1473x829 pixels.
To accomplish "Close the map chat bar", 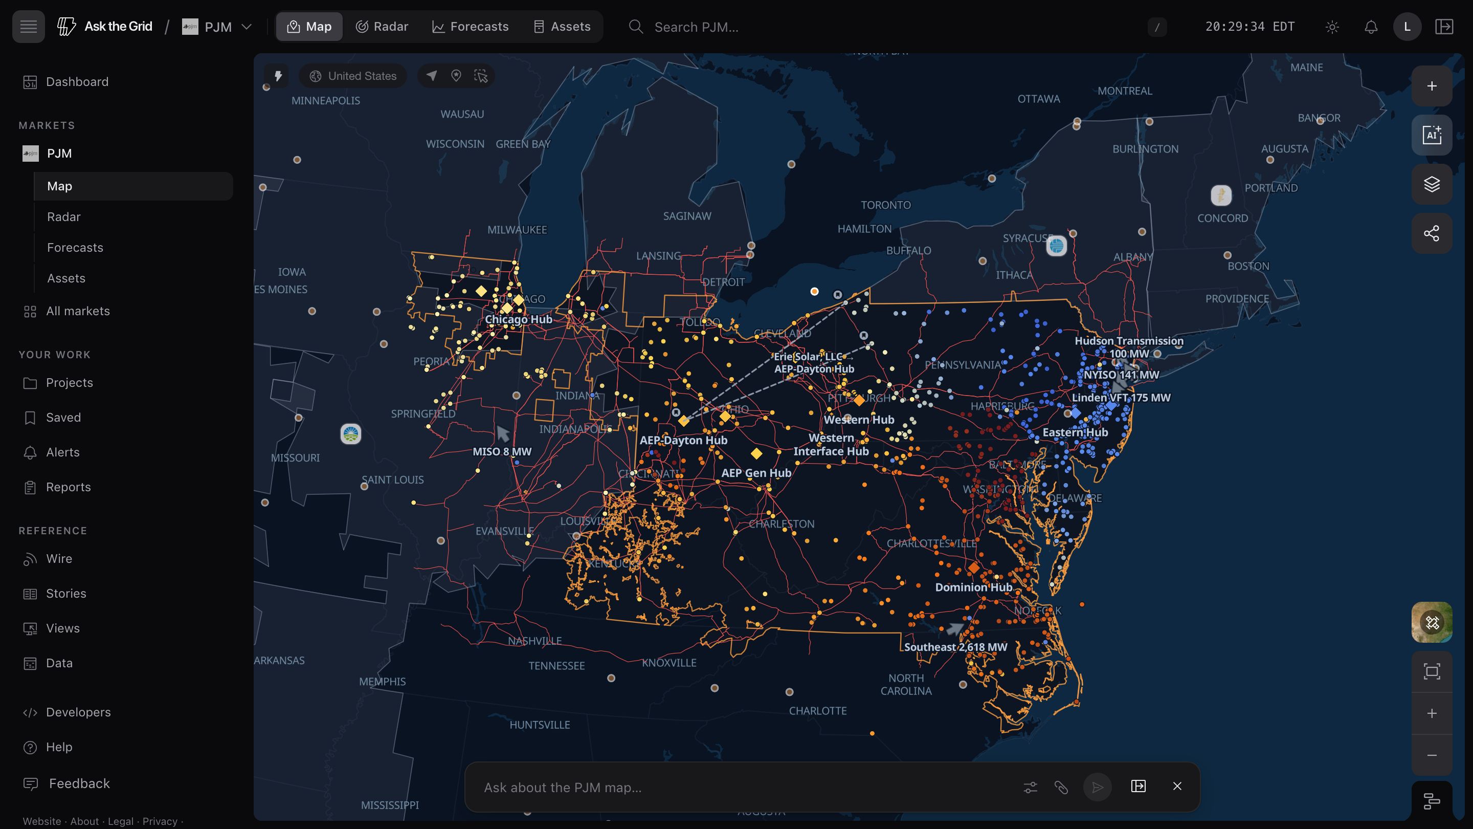I will tap(1177, 786).
